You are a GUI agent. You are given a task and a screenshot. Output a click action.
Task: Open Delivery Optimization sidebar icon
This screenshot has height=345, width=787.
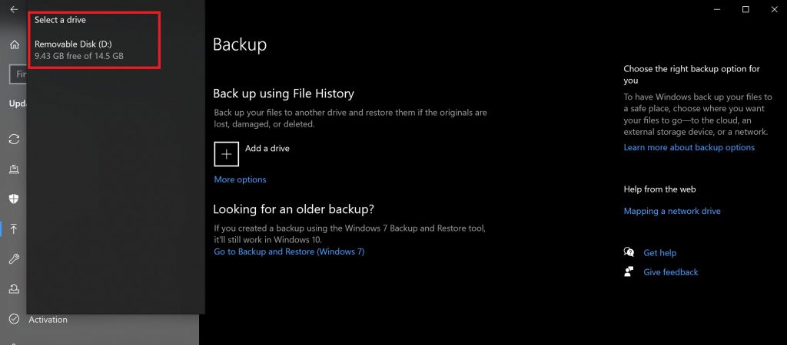click(x=14, y=169)
